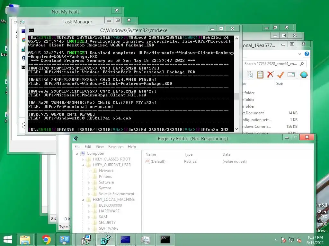Select the 14 KB file size cell
The width and height of the screenshot is (329, 246).
coord(293,113)
